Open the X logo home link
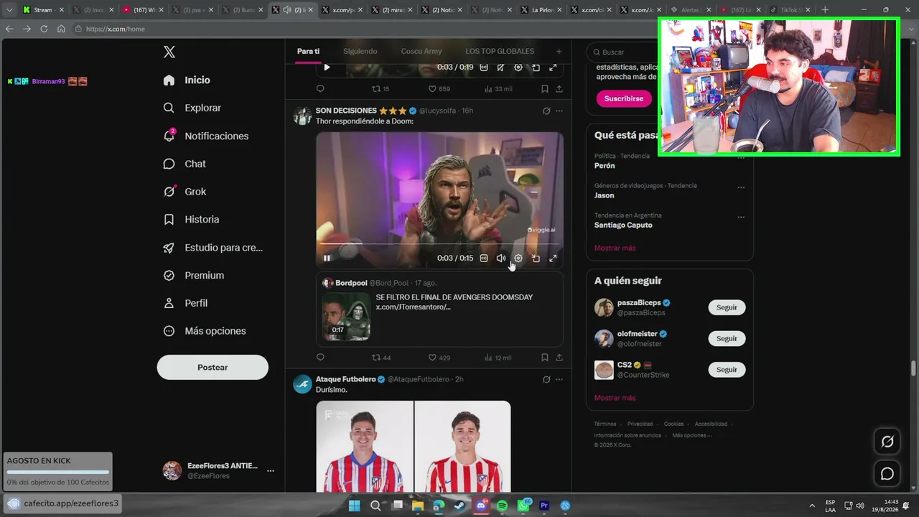The image size is (919, 517). pyautogui.click(x=169, y=52)
